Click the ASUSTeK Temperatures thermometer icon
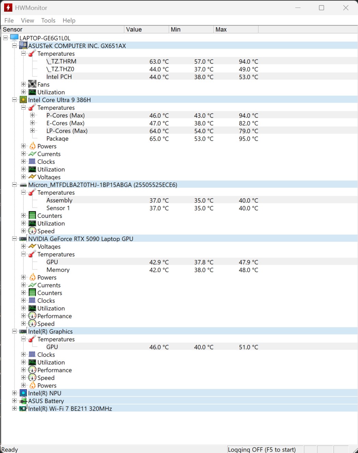This screenshot has width=358, height=453. click(x=32, y=53)
